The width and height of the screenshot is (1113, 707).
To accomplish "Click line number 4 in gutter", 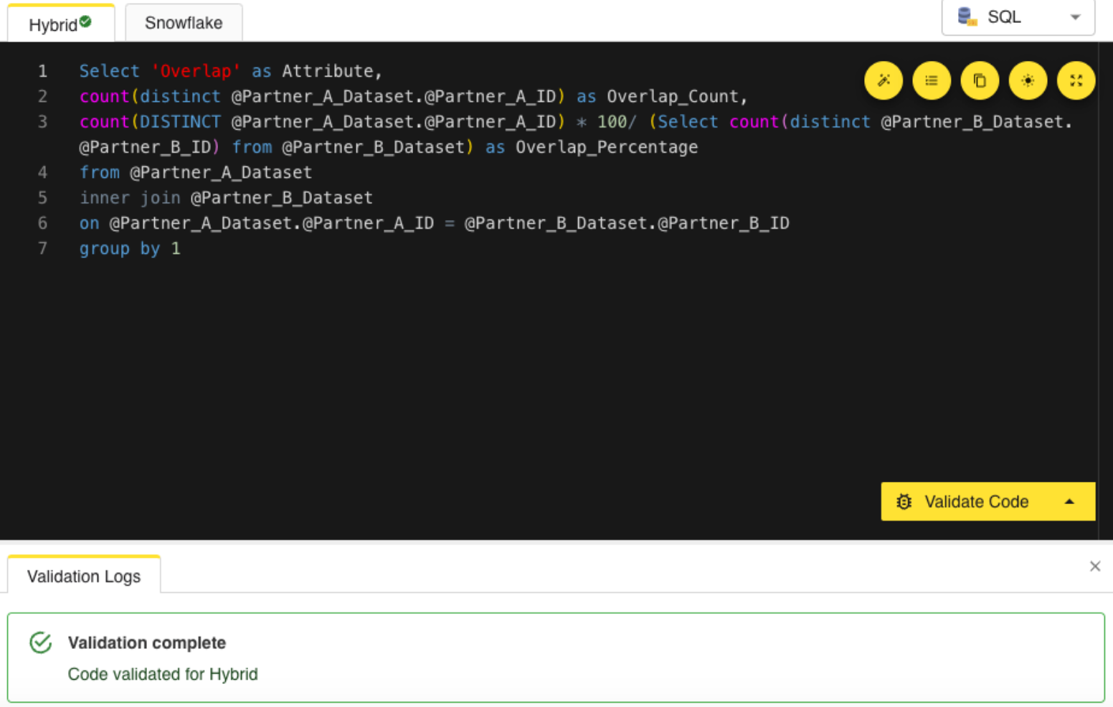I will coord(43,172).
